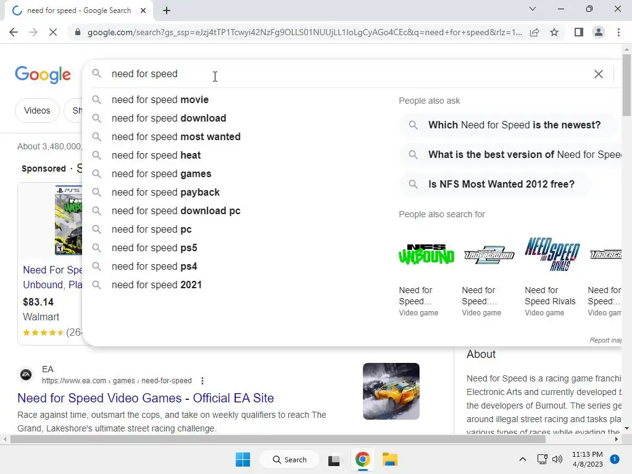Click the site lock icon
Image resolution: width=632 pixels, height=474 pixels.
click(77, 32)
